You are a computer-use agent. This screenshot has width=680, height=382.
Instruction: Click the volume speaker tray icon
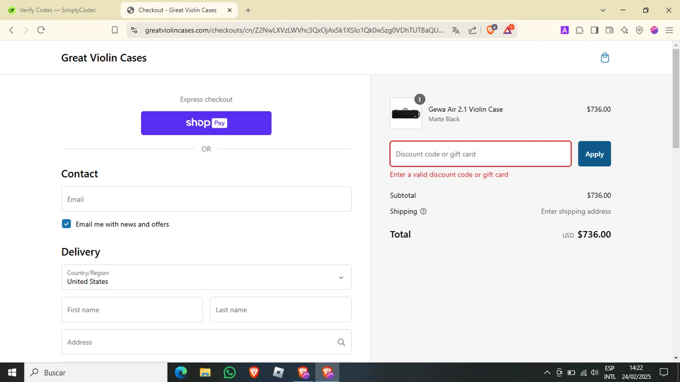595,372
